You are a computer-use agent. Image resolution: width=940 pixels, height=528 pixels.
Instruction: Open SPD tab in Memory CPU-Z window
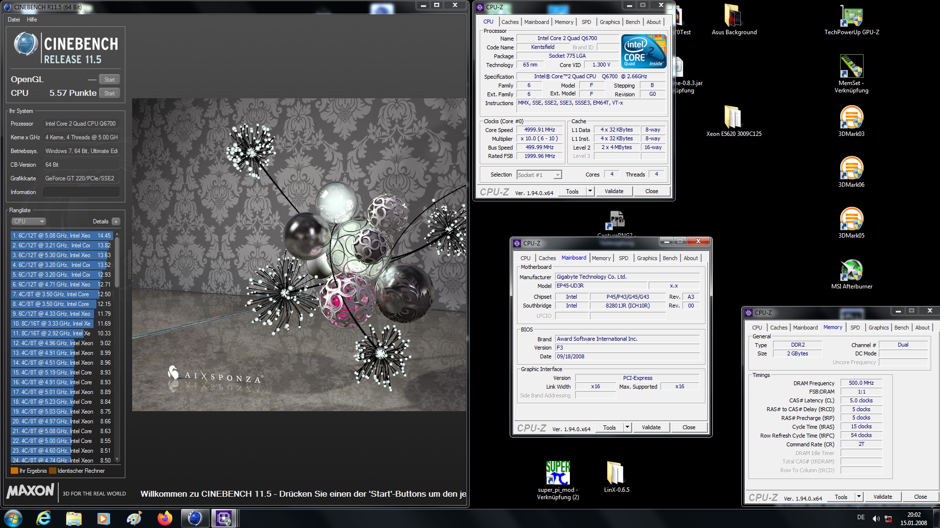855,328
